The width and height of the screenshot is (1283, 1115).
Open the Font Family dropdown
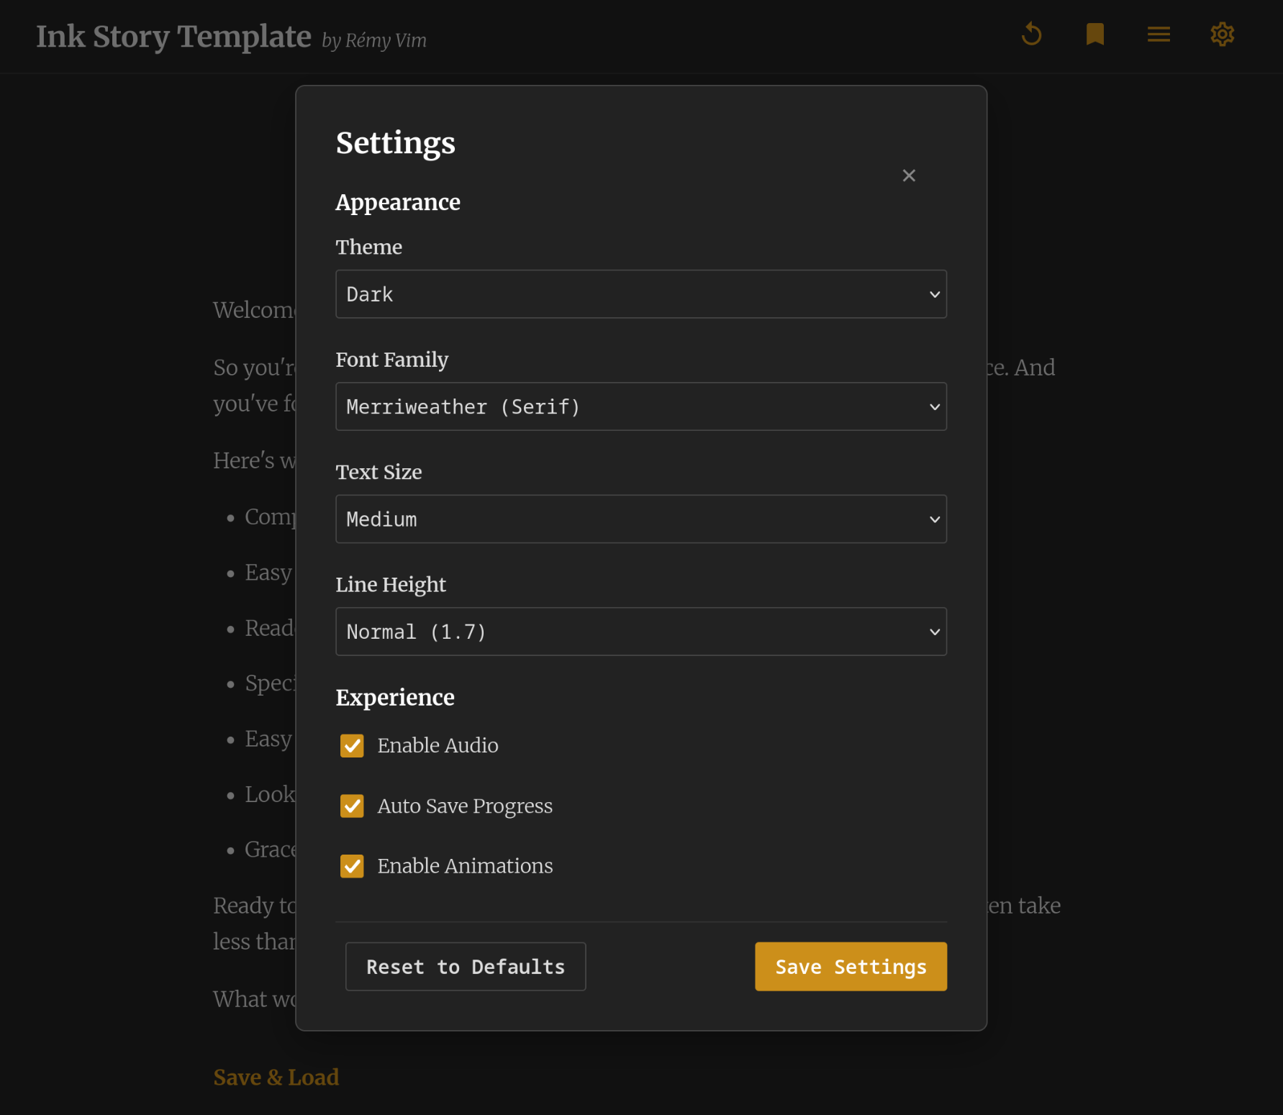[641, 406]
